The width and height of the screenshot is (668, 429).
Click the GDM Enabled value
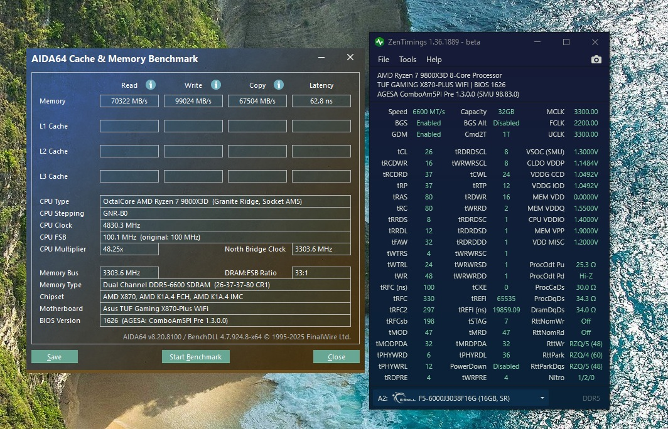[429, 134]
